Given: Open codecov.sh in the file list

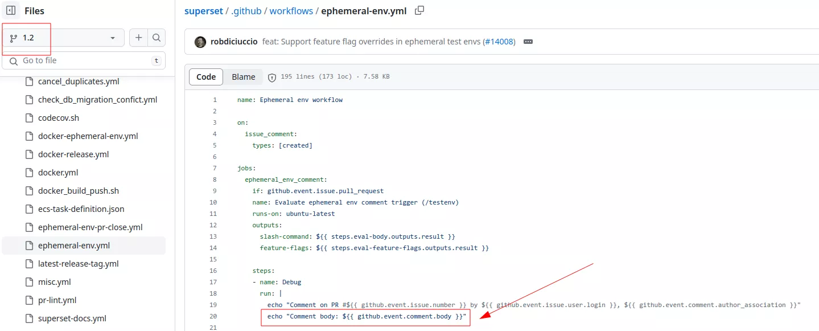Looking at the screenshot, I should pos(59,118).
